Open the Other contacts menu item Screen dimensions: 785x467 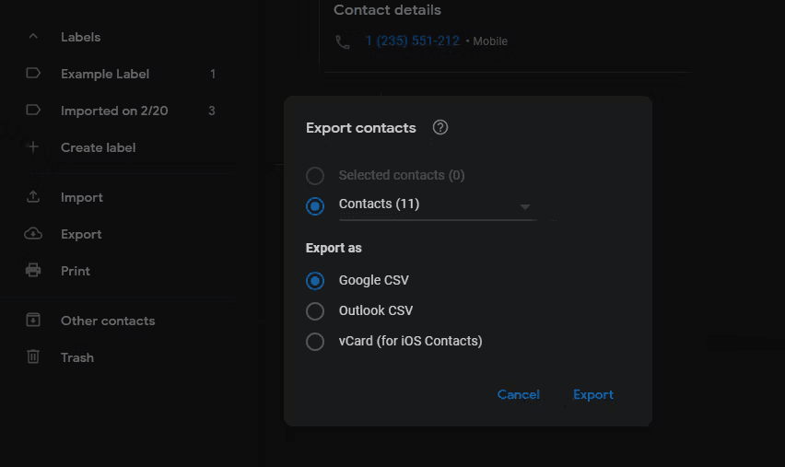coord(108,321)
